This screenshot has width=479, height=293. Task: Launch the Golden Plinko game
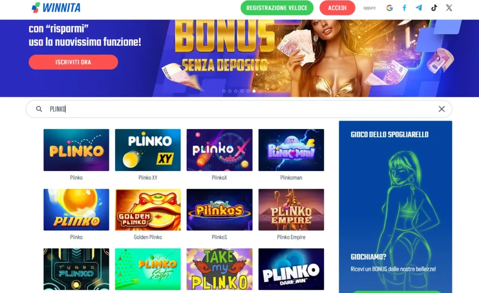point(148,210)
